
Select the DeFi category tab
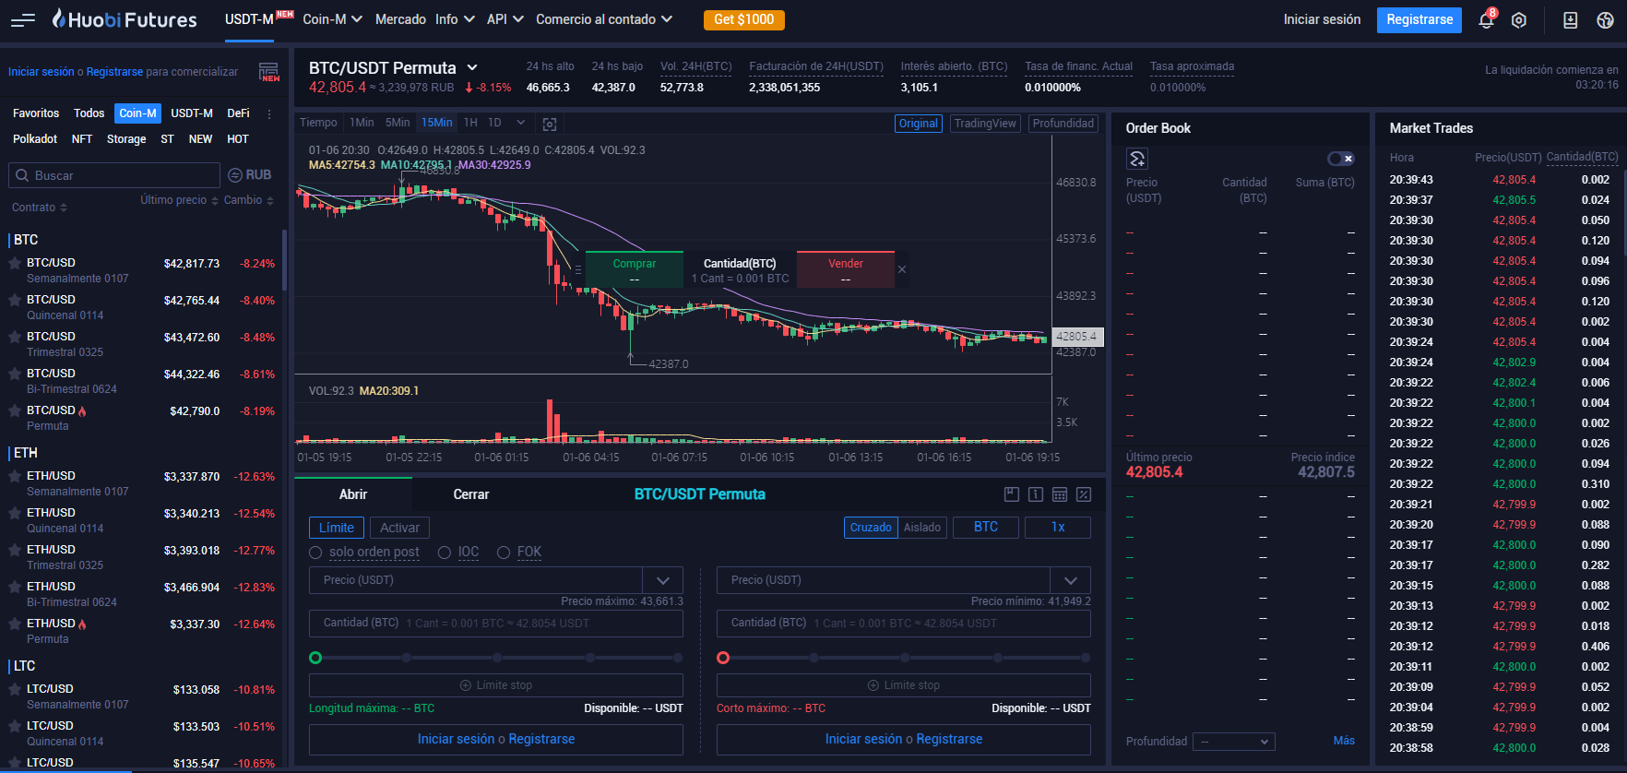(x=238, y=113)
